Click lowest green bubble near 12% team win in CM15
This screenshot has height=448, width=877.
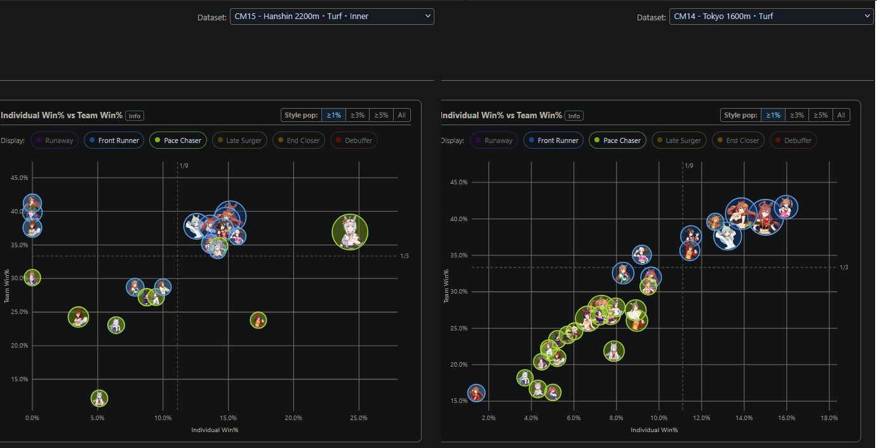point(99,398)
